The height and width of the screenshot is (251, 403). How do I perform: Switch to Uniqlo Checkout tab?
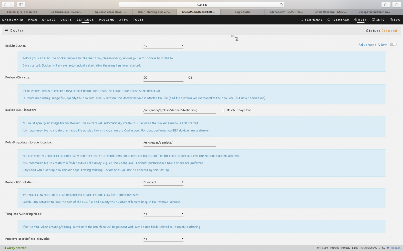point(331,12)
